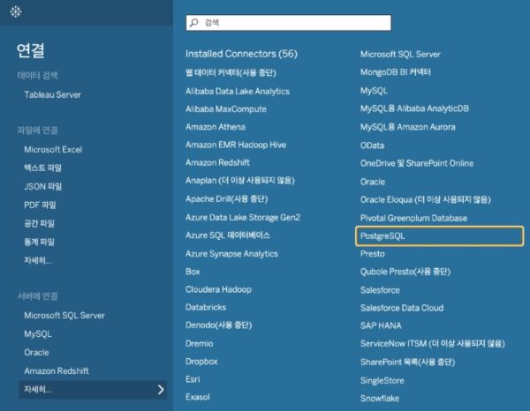Screen dimensions: 530x411
Task: Select 텍스트 파일 file connection
Action: coord(42,168)
